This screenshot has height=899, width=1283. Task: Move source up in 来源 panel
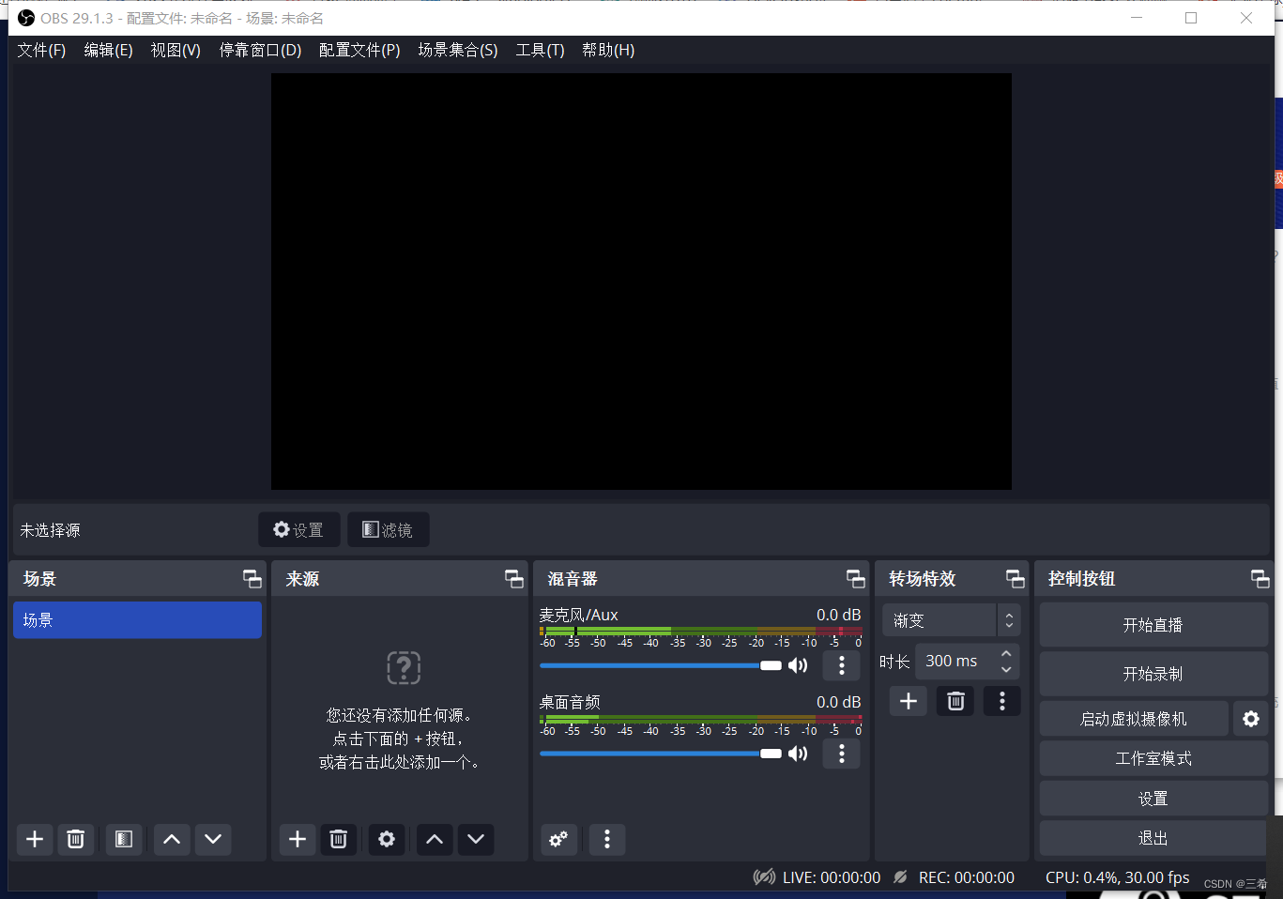(x=435, y=839)
